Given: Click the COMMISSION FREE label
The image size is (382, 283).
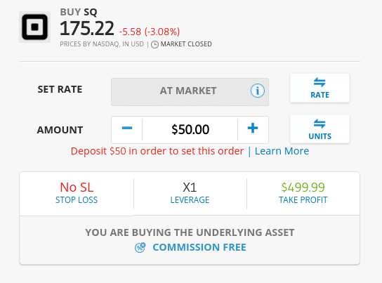Looking at the screenshot, I should coord(199,247).
